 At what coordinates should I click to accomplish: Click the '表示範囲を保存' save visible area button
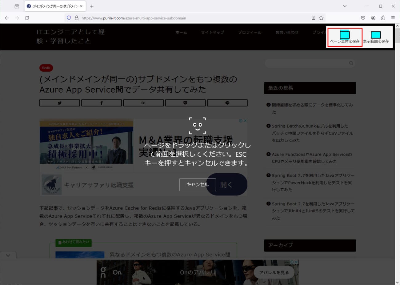pyautogui.click(x=376, y=37)
